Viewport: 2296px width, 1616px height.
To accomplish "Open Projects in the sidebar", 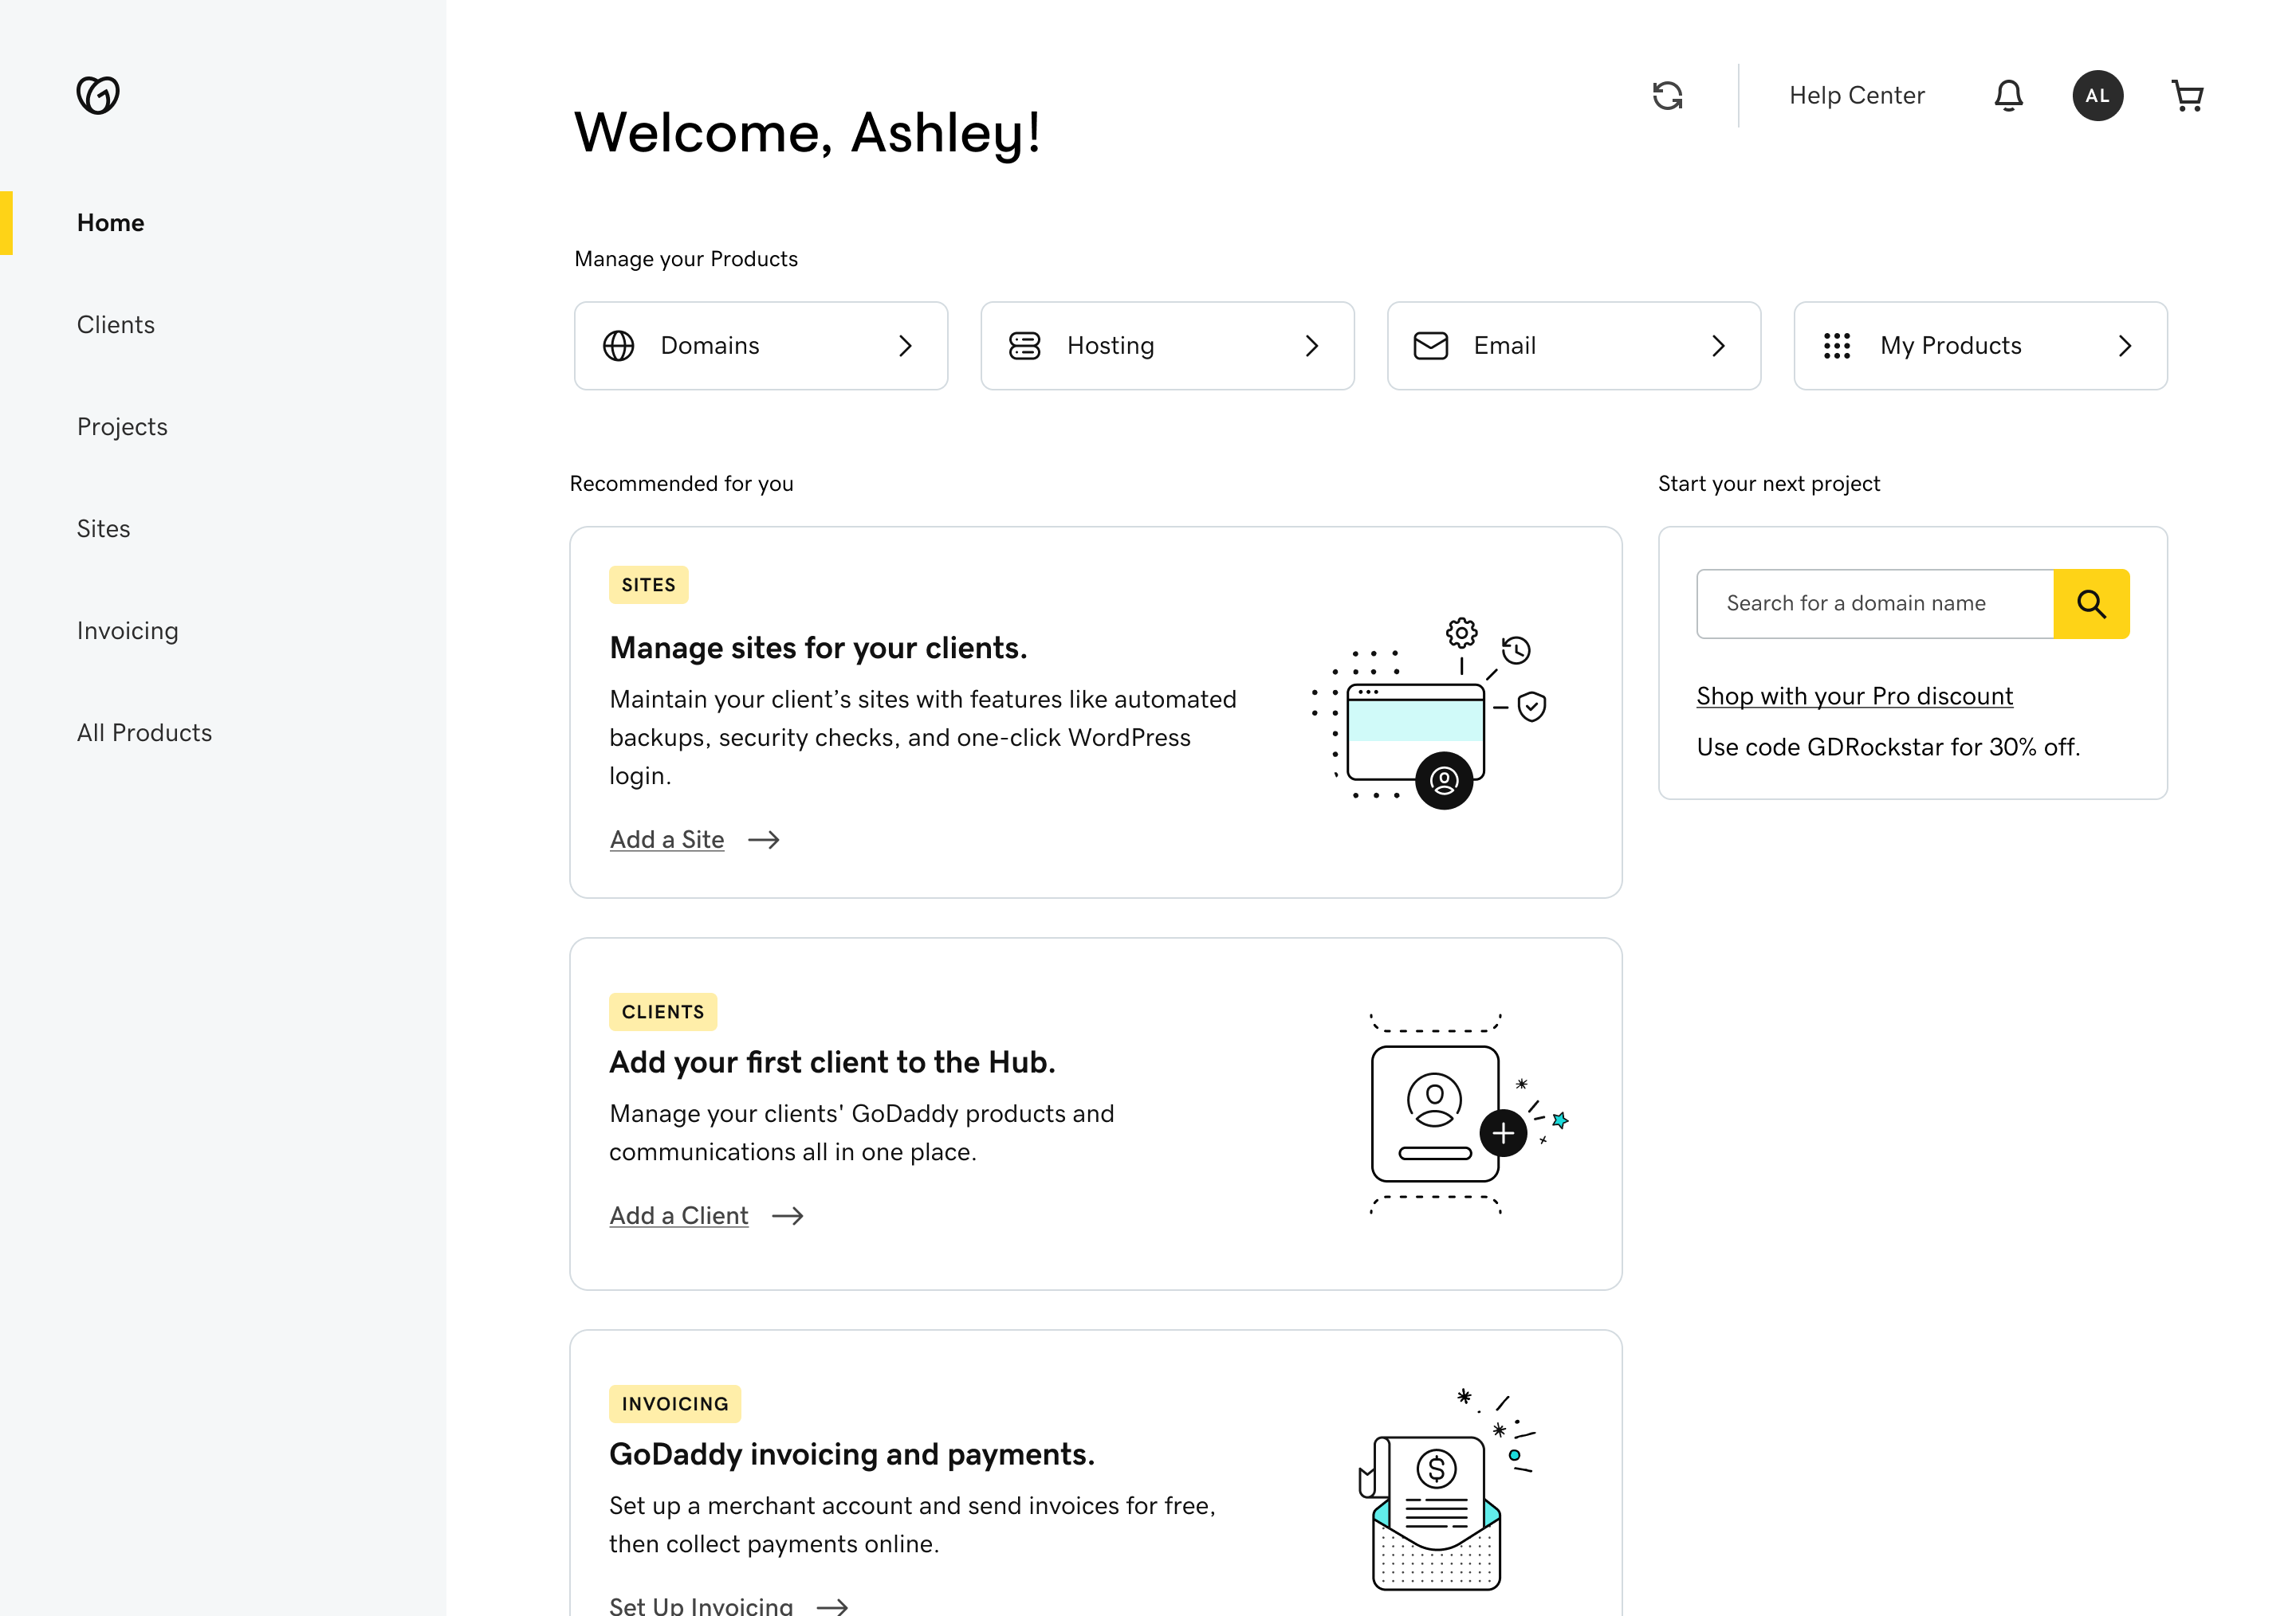I will pyautogui.click(x=122, y=427).
